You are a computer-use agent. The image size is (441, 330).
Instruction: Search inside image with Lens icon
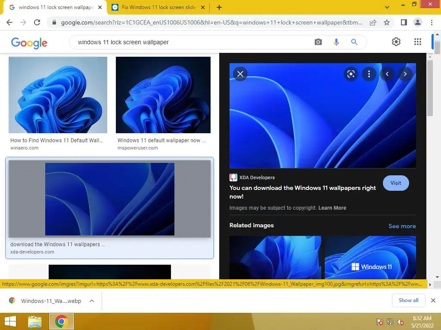[x=351, y=74]
